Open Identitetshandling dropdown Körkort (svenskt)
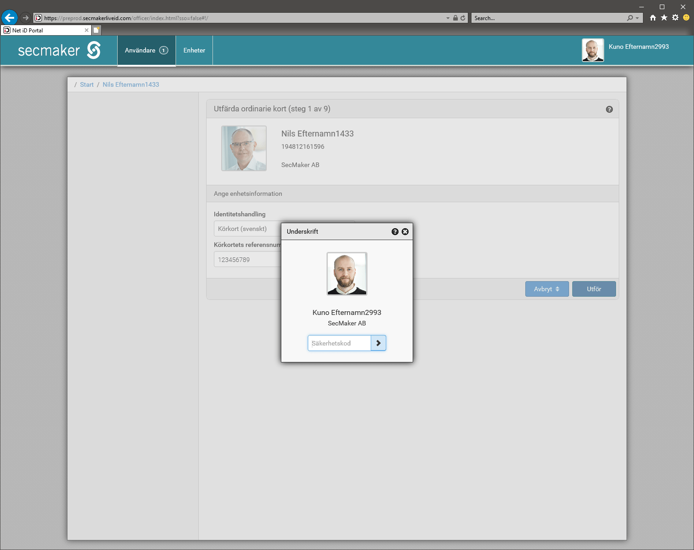Screen dimensions: 694x550 tap(247, 229)
